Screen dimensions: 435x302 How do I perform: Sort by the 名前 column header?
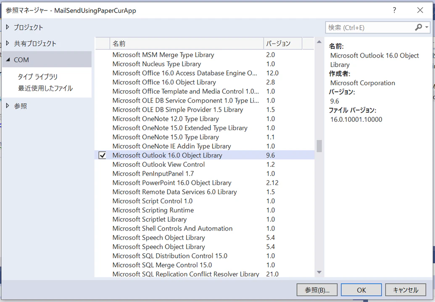[187, 44]
